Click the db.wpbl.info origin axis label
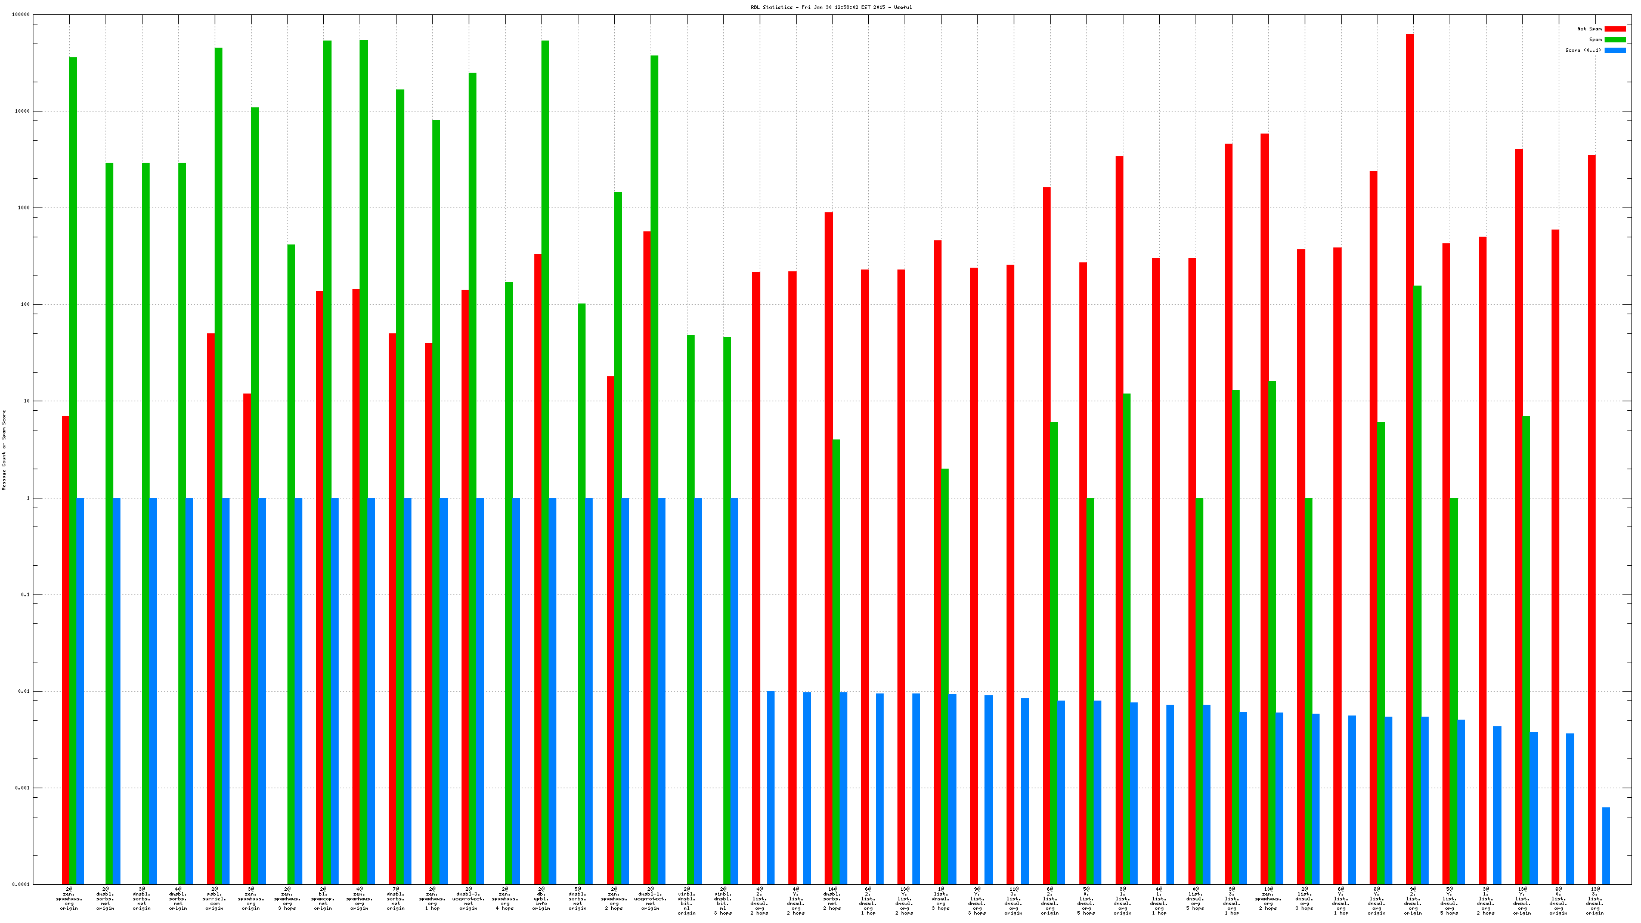Viewport: 1641px width, 923px height. pos(541,898)
